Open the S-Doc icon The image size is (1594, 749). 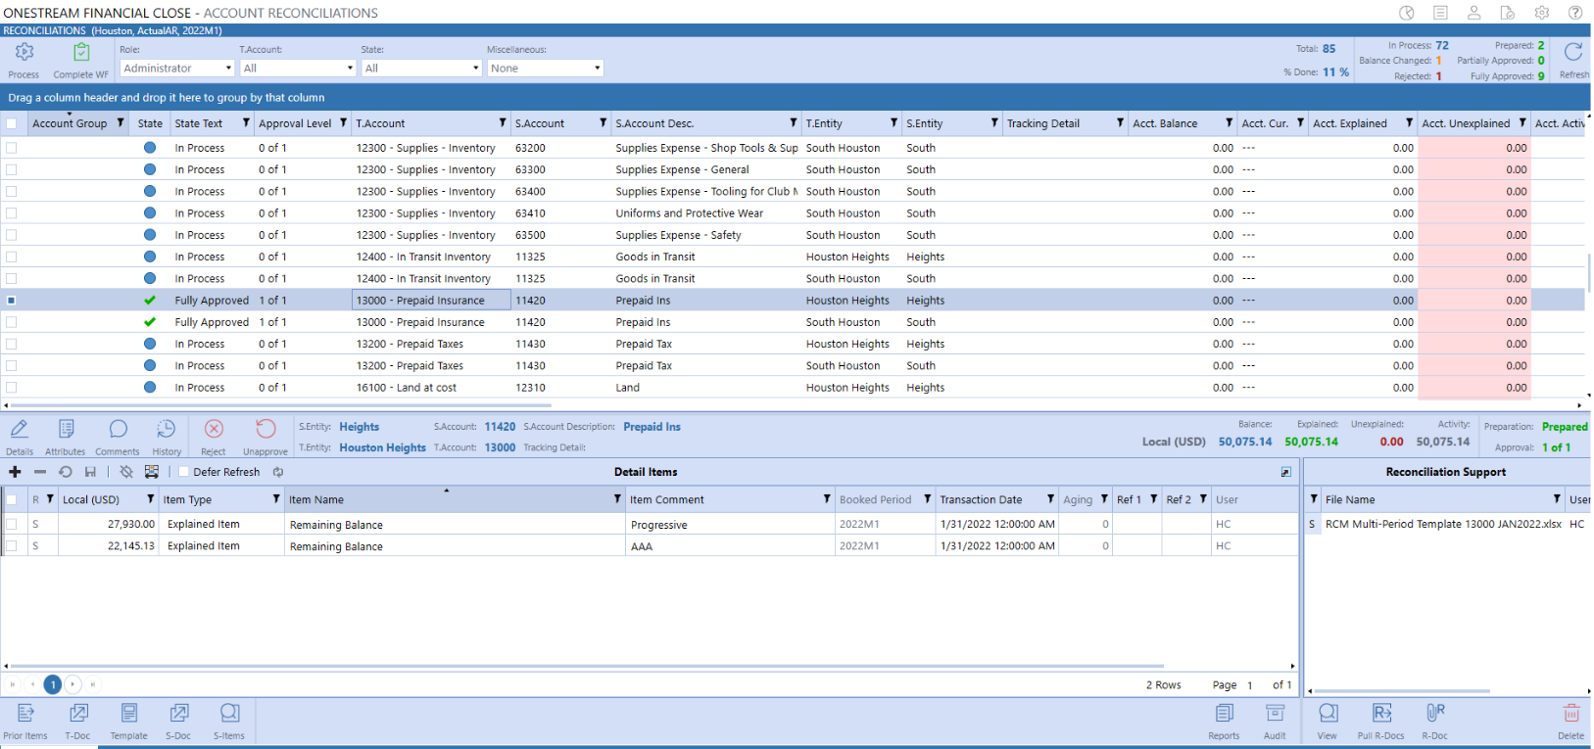(x=179, y=713)
